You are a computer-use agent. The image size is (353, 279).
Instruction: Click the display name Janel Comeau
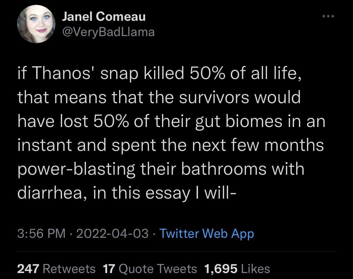coord(104,16)
